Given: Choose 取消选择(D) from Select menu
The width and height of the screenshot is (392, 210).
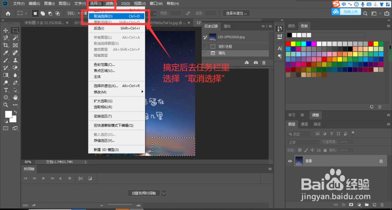Looking at the screenshot, I should (x=117, y=16).
